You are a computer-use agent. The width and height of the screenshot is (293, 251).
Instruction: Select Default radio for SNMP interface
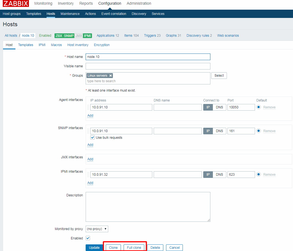pyautogui.click(x=259, y=131)
